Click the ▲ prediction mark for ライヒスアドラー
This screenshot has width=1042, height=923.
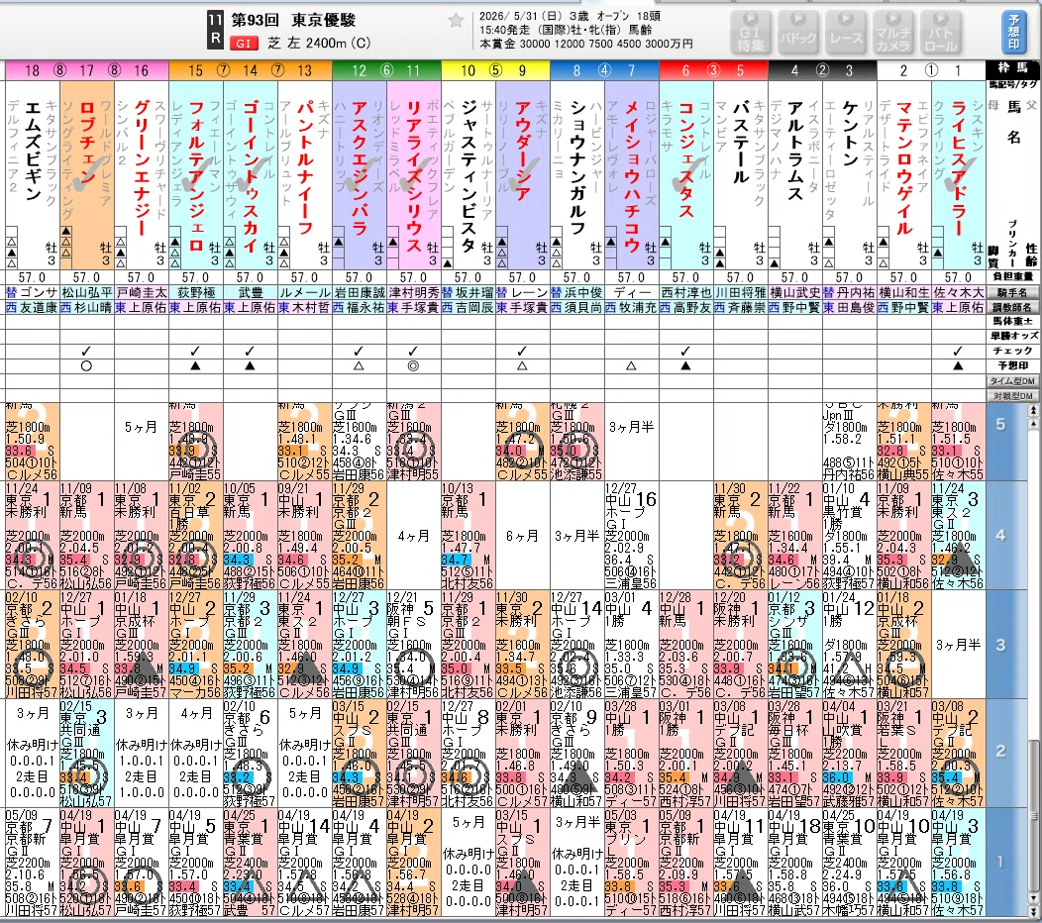(958, 366)
